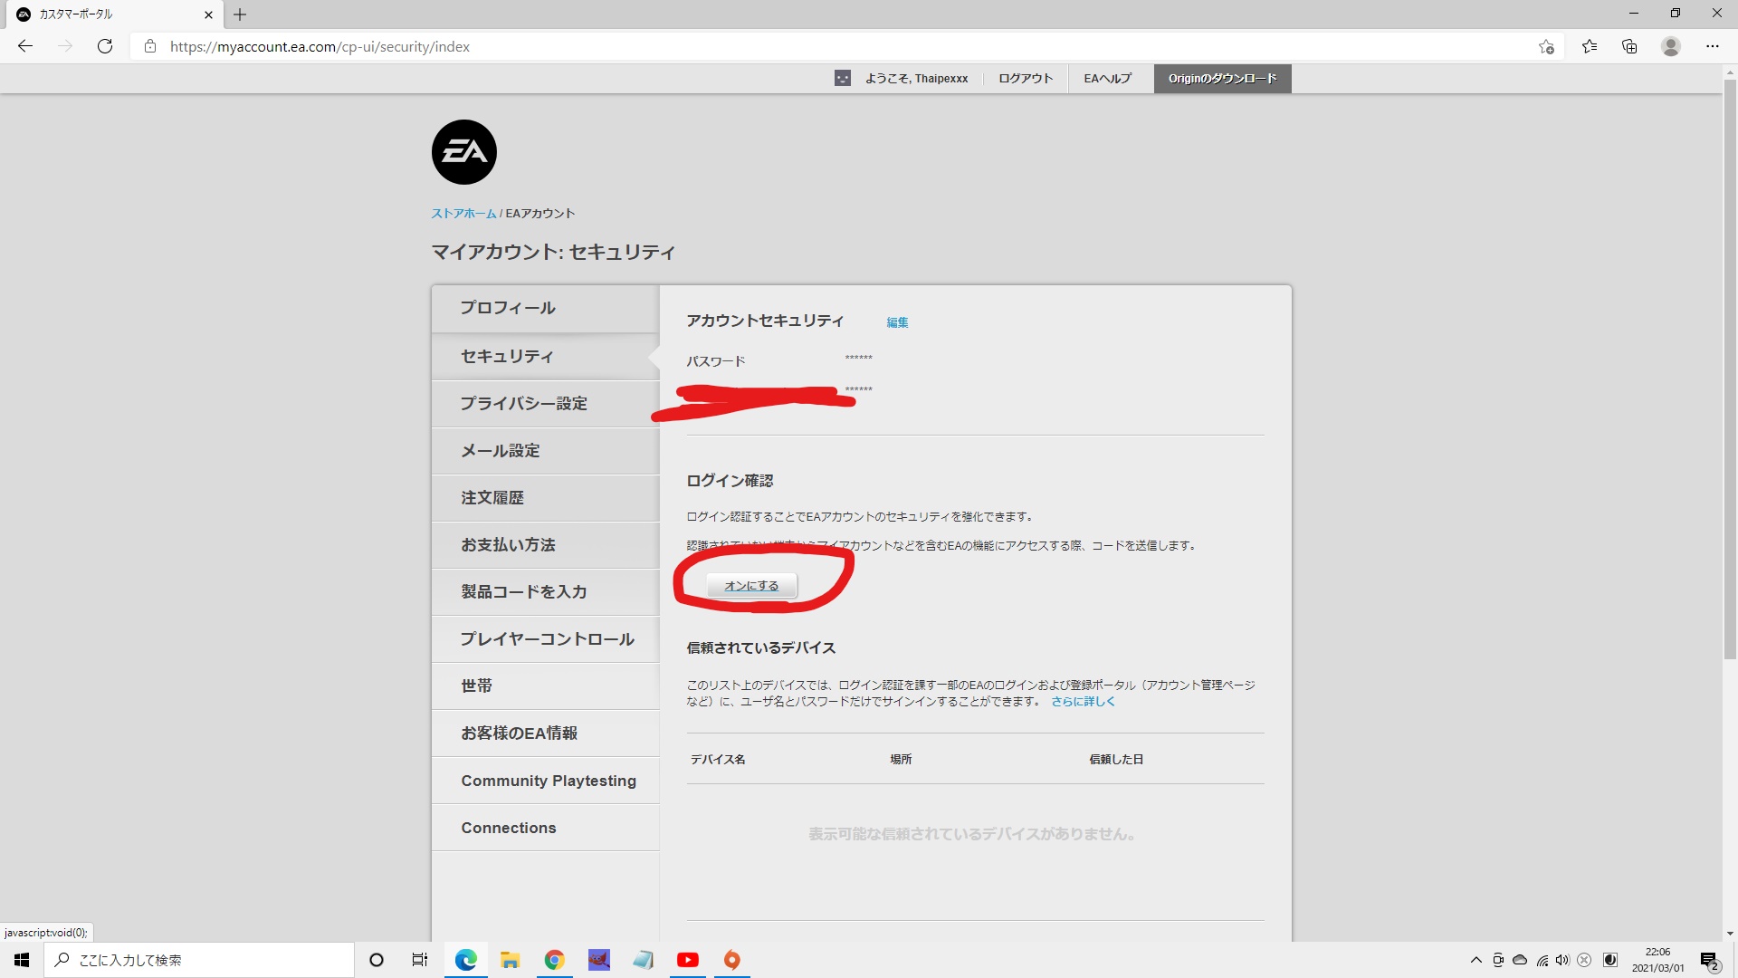Reload the current page
The width and height of the screenshot is (1738, 978).
[x=105, y=46]
